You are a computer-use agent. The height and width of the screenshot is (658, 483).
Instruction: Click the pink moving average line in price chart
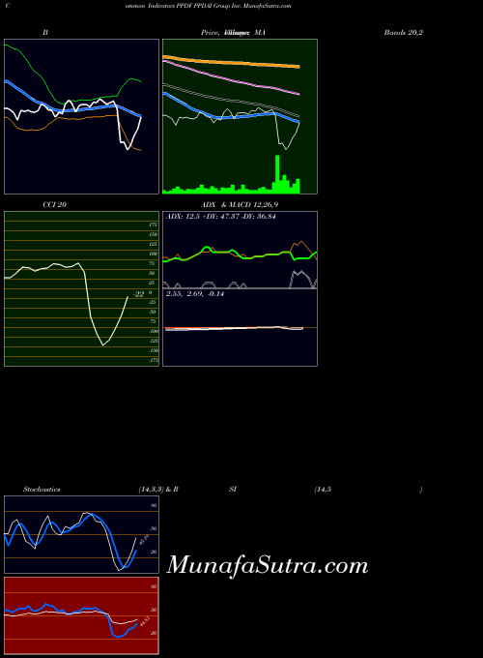point(231,79)
